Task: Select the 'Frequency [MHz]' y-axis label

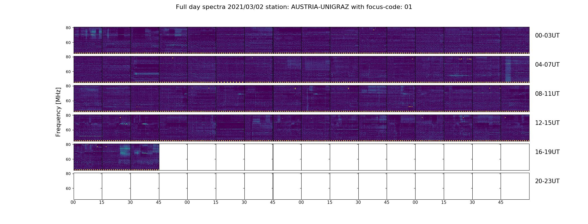Action: [x=58, y=112]
